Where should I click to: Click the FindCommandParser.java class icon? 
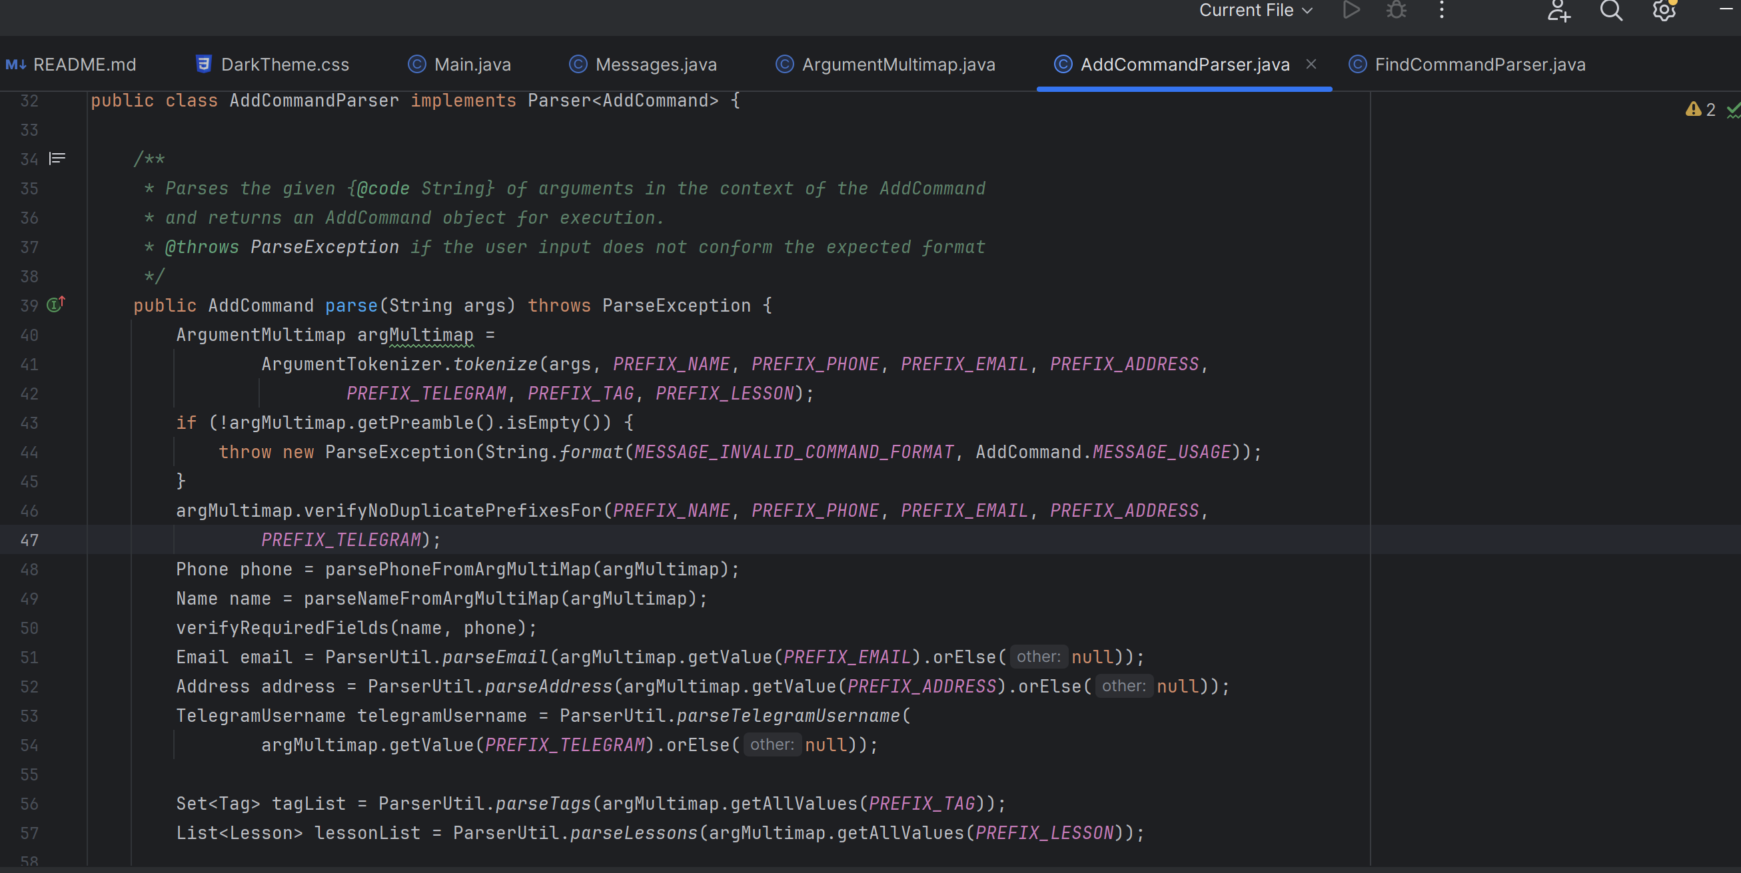coord(1357,64)
